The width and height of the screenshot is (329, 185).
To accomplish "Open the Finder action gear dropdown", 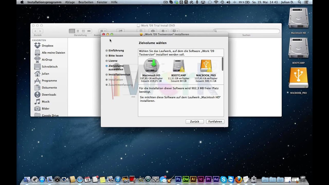I will 164,31.
